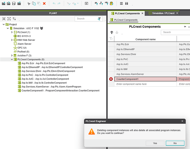Click the Save Project As icon

19,3
